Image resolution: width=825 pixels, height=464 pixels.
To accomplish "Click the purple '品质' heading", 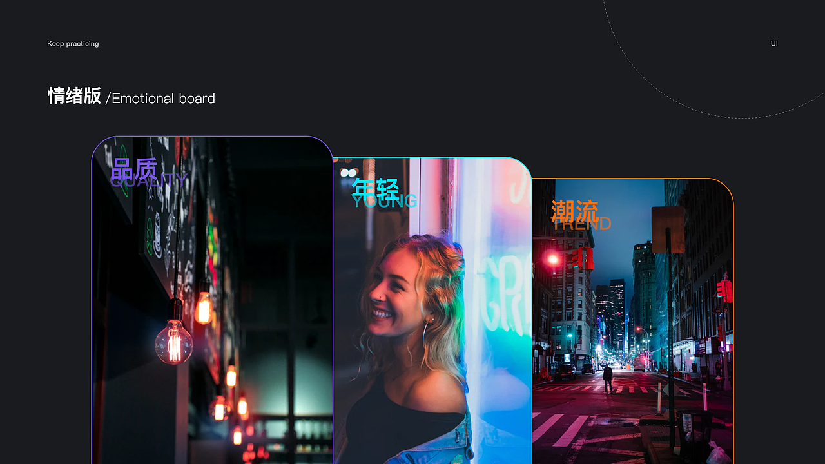I will (134, 169).
